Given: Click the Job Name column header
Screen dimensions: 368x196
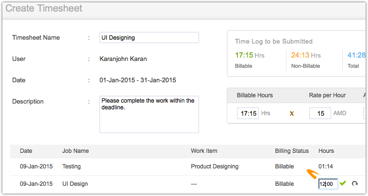Looking at the screenshot, I should point(76,151).
